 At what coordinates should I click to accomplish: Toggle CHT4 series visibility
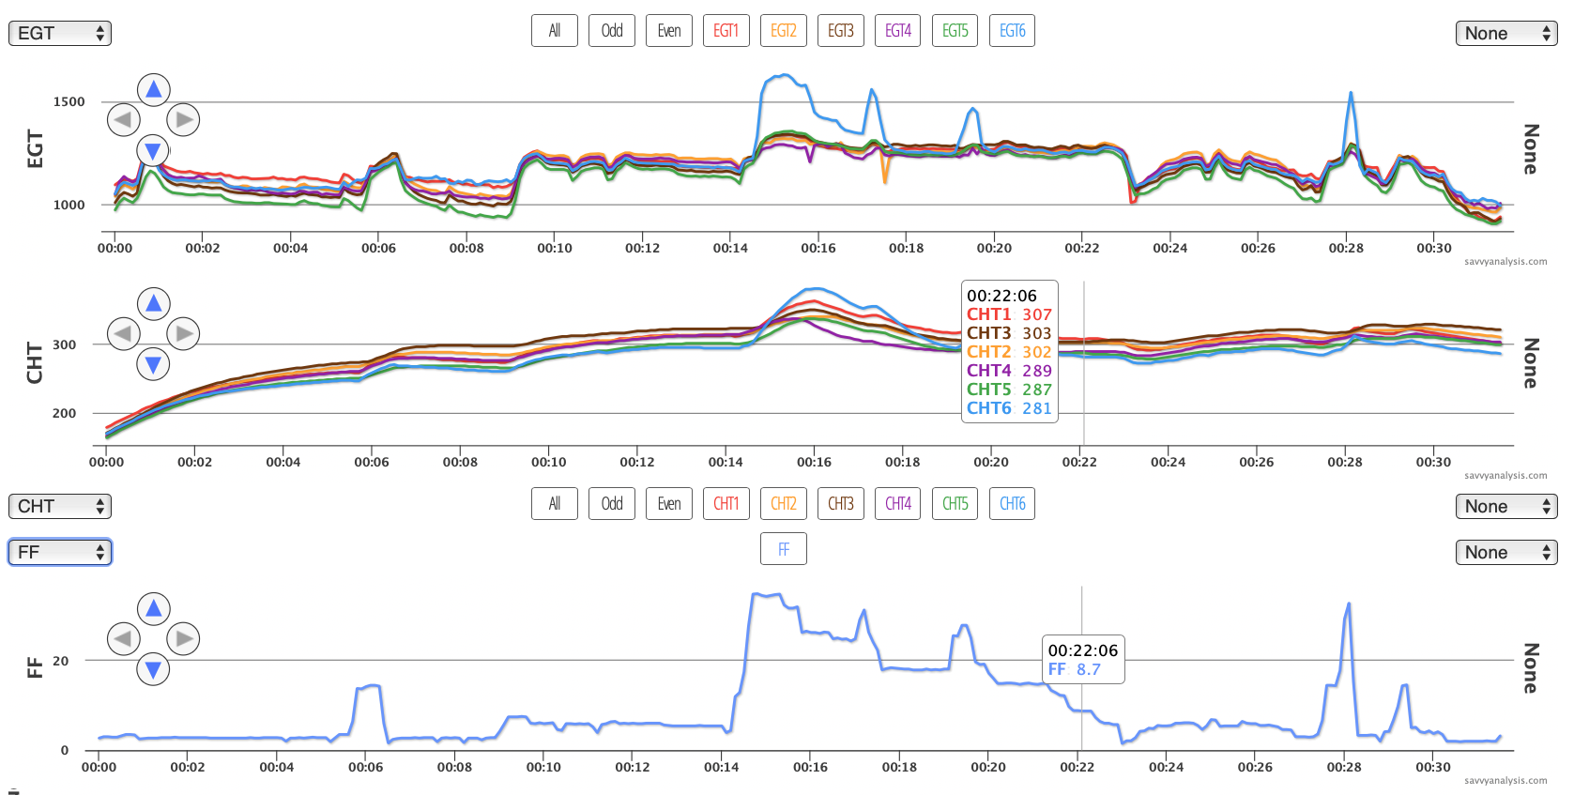pos(897,504)
